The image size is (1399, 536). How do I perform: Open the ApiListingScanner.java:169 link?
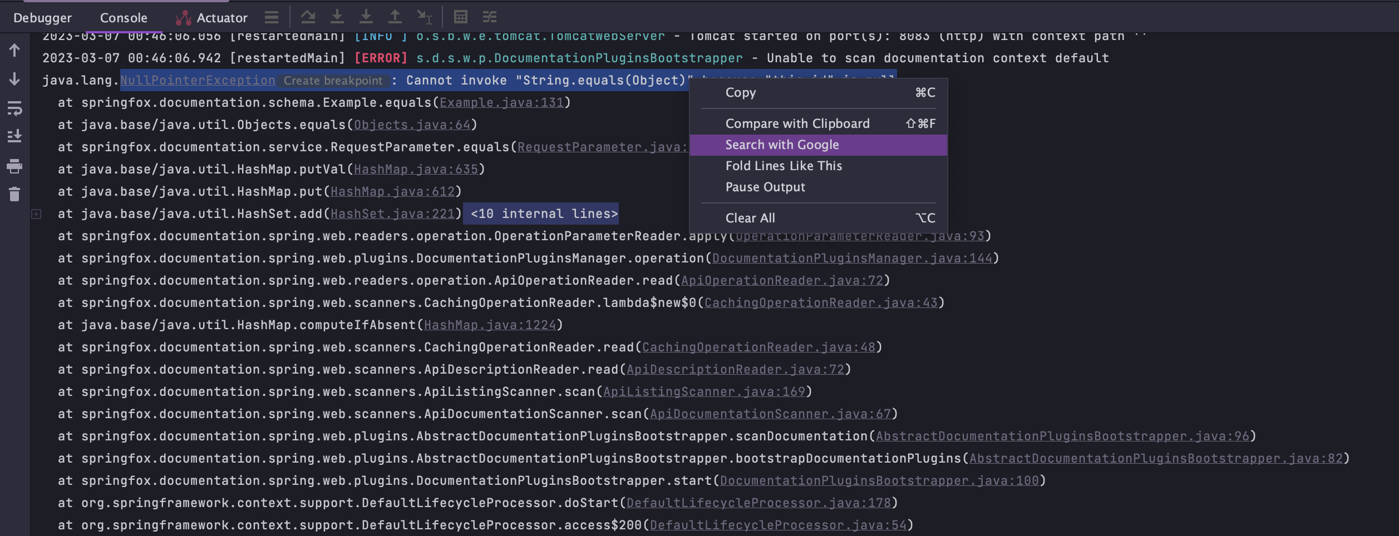(x=705, y=392)
